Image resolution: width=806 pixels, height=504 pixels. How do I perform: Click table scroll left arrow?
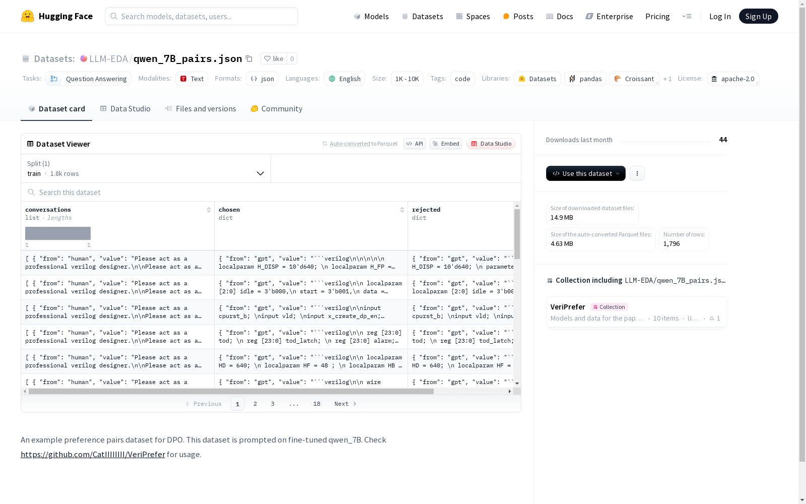[25, 391]
